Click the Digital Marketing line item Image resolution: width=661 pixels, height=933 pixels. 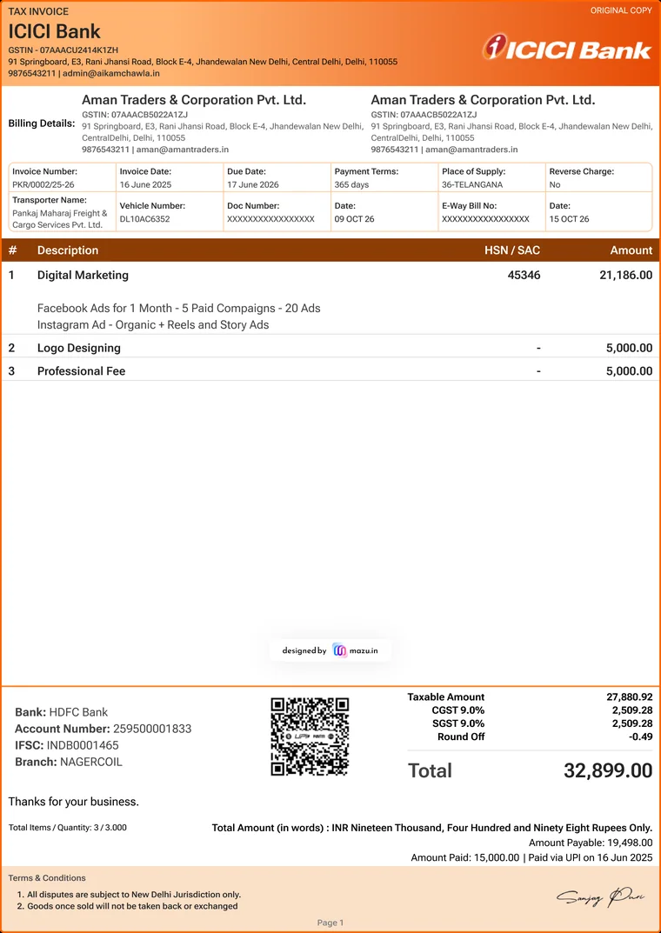pos(83,275)
